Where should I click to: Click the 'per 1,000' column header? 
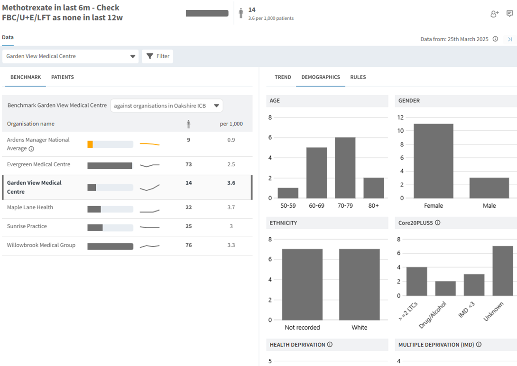(231, 124)
